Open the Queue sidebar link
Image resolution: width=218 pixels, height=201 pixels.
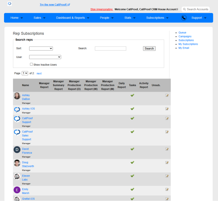(182, 32)
